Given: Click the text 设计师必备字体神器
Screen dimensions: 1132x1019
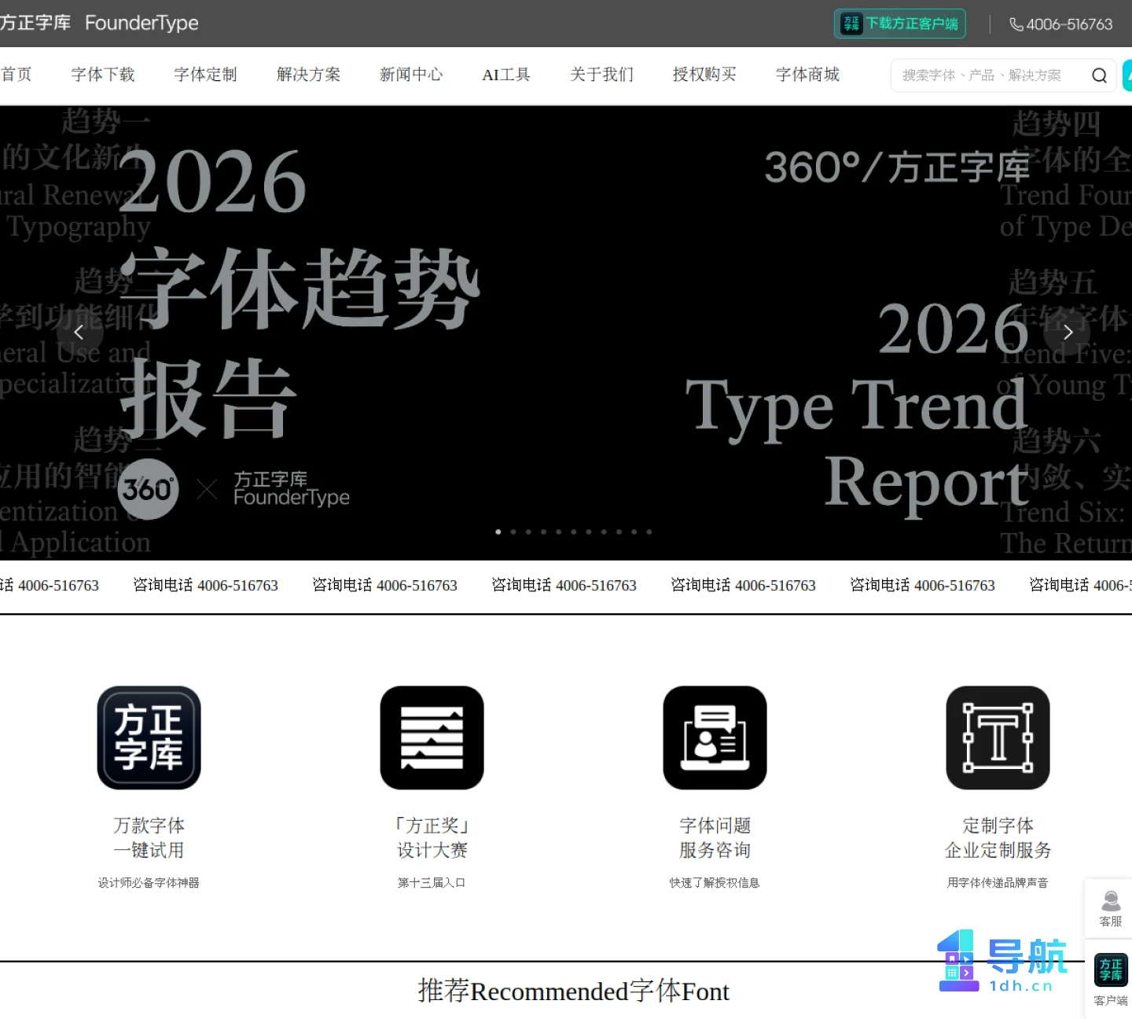Looking at the screenshot, I should (149, 883).
